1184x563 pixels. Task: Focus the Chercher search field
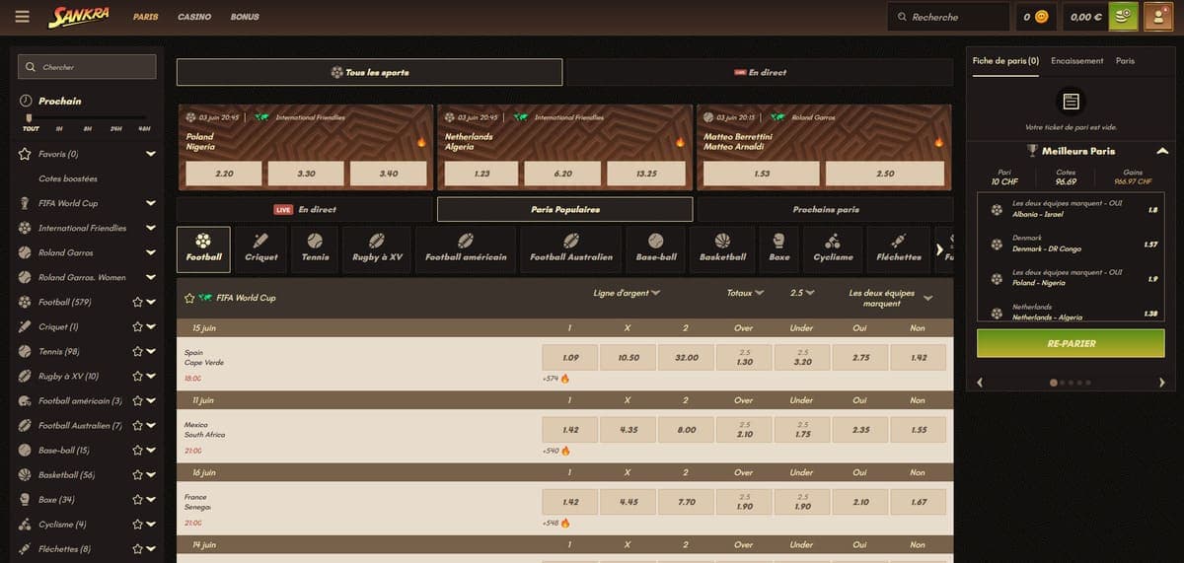pos(87,67)
